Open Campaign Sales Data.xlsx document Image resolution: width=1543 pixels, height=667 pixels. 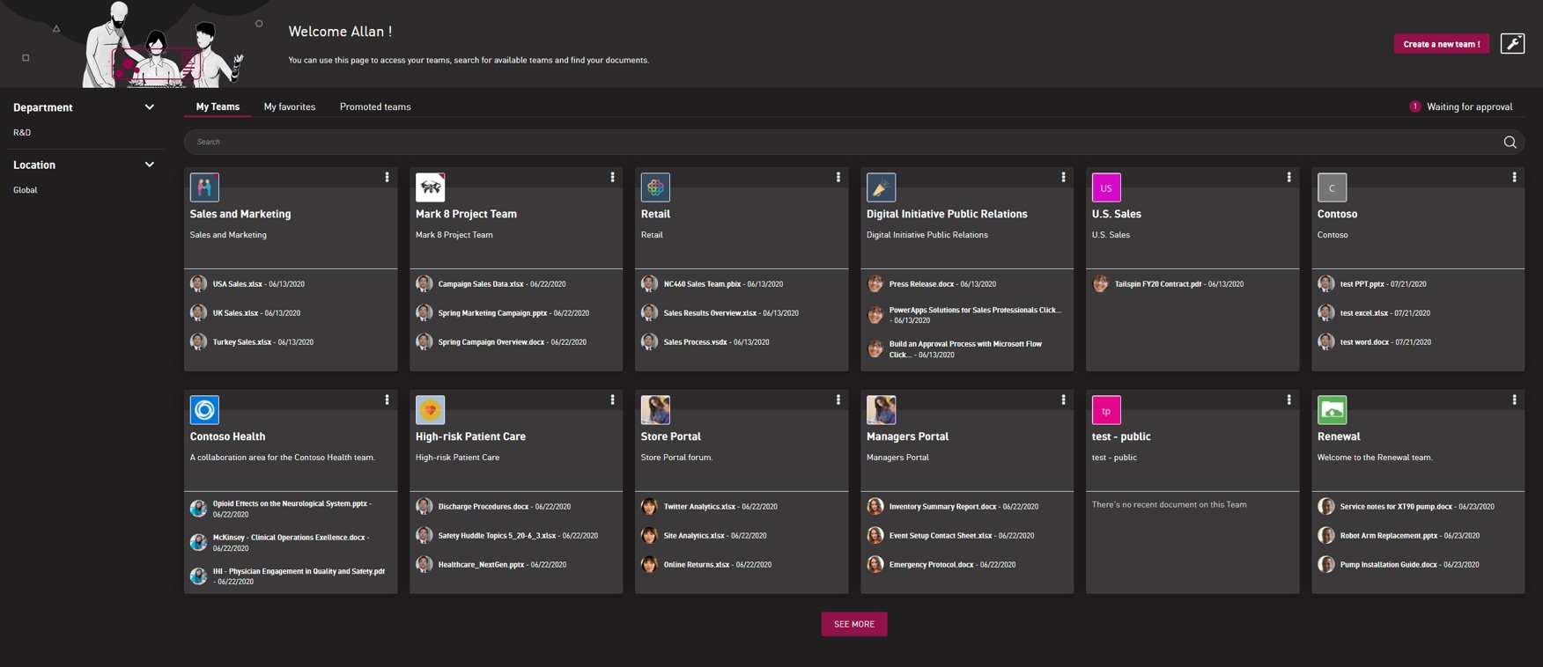(481, 284)
